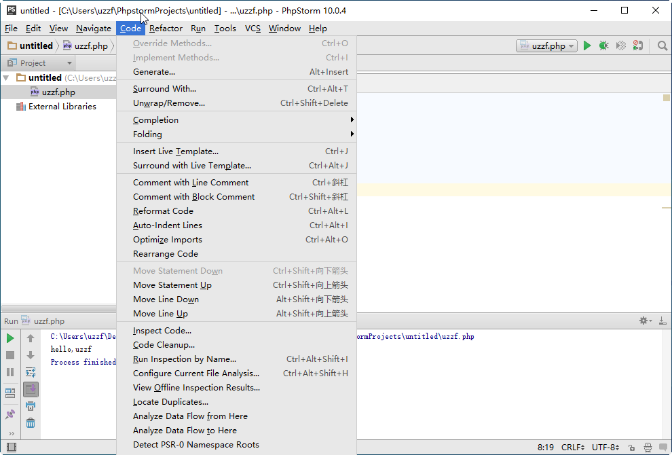This screenshot has height=455, width=672.
Task: Open the VCS menu
Action: tap(253, 29)
